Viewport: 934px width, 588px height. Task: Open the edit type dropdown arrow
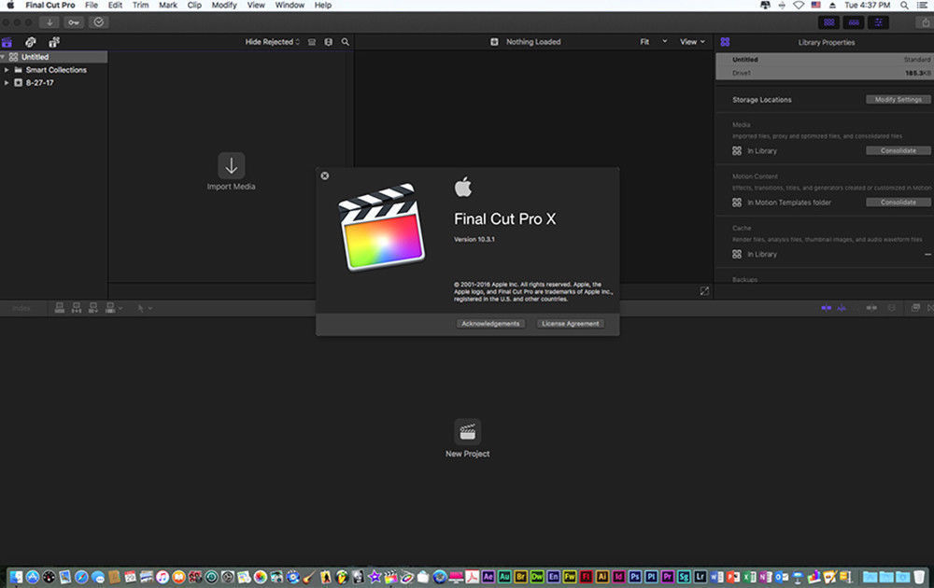[x=120, y=308]
